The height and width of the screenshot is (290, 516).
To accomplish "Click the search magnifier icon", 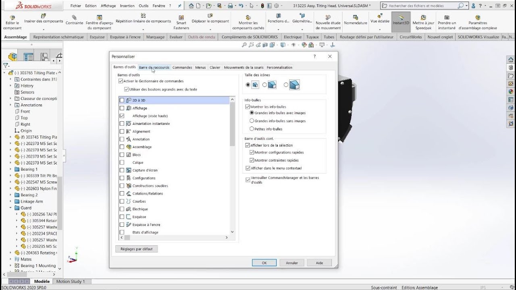I will (460, 6).
